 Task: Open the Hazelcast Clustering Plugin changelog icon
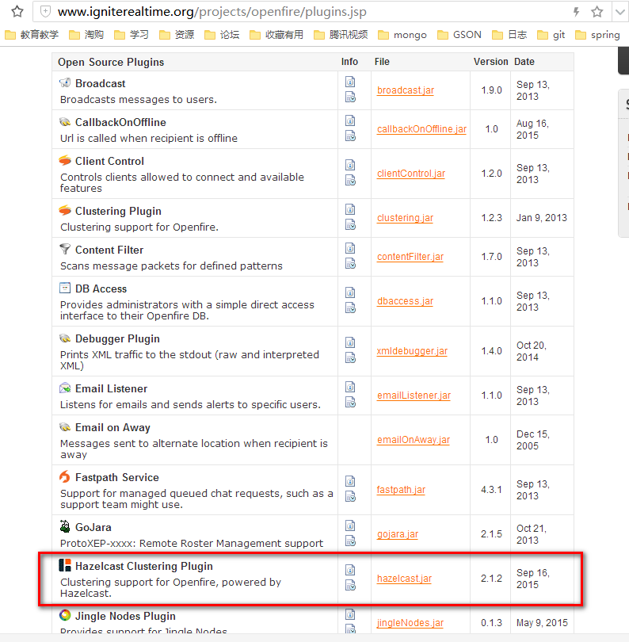pyautogui.click(x=350, y=585)
